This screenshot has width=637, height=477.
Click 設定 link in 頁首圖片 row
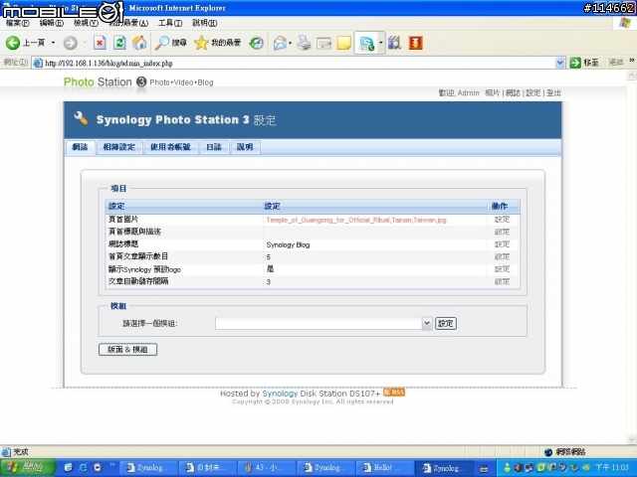click(x=502, y=220)
